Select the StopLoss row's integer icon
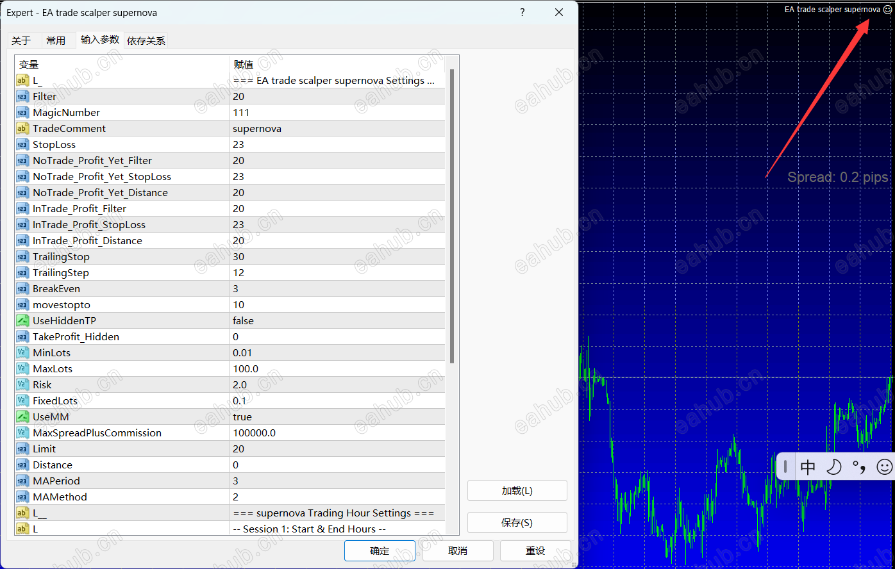Viewport: 895px width, 569px height. (x=22, y=144)
